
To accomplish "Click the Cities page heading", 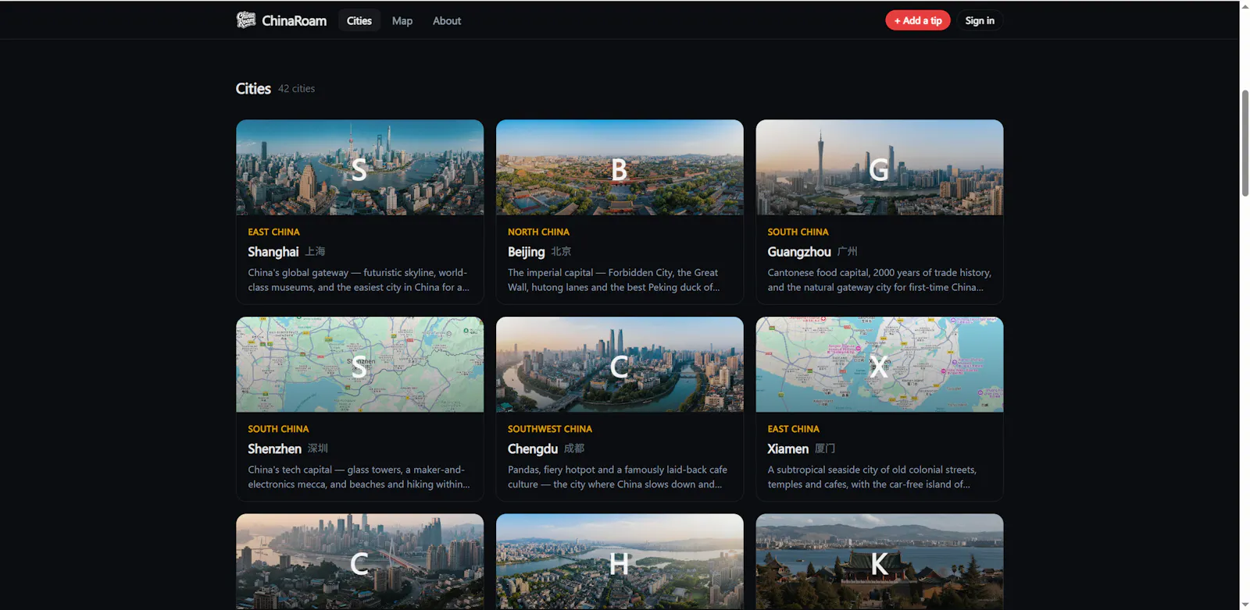I will (x=253, y=89).
